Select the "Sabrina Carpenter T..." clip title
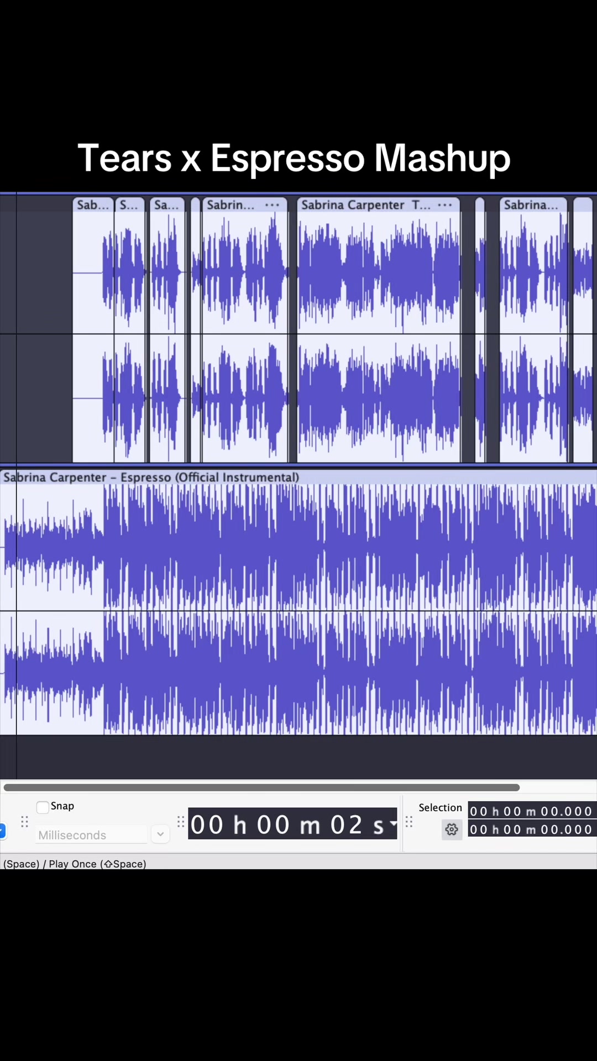The width and height of the screenshot is (597, 1061). (365, 205)
